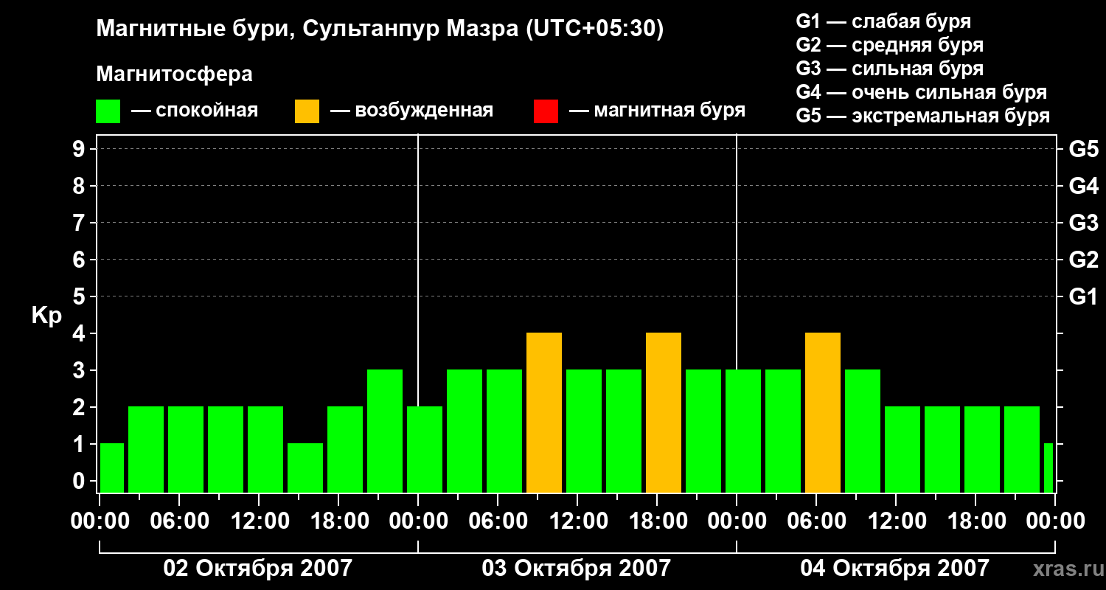Click the "— магнитная буря" legend label
Viewport: 1106px width, 590px height.
(x=658, y=111)
